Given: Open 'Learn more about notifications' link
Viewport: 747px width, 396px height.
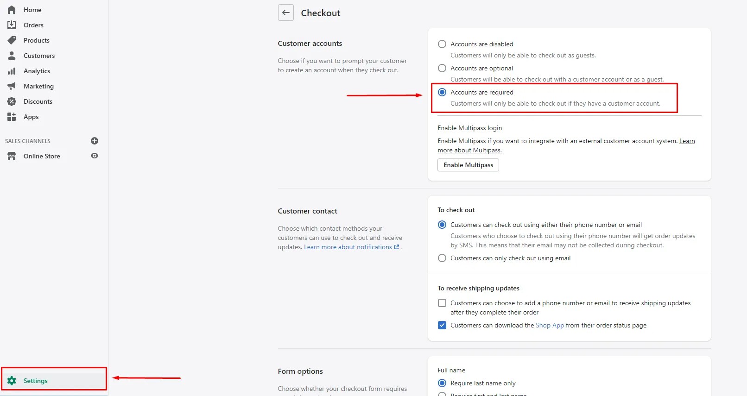Looking at the screenshot, I should [348, 247].
